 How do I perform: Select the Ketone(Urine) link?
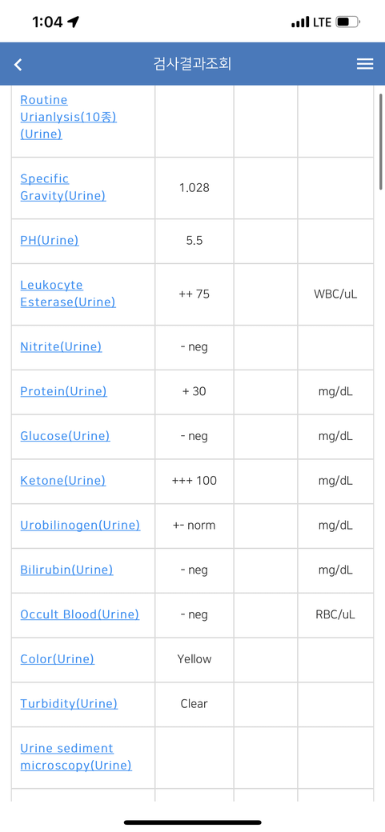pyautogui.click(x=62, y=481)
